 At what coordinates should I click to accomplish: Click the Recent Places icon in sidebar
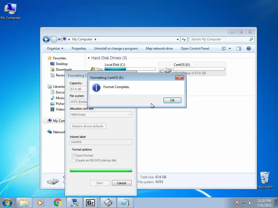[x=52, y=75]
